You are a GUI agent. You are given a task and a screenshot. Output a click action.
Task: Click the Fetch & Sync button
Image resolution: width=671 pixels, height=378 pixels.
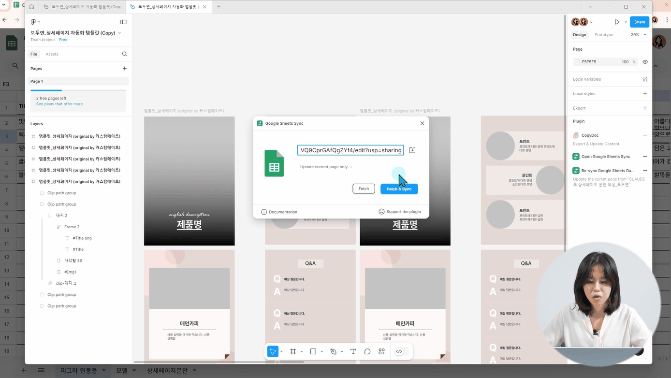click(399, 189)
